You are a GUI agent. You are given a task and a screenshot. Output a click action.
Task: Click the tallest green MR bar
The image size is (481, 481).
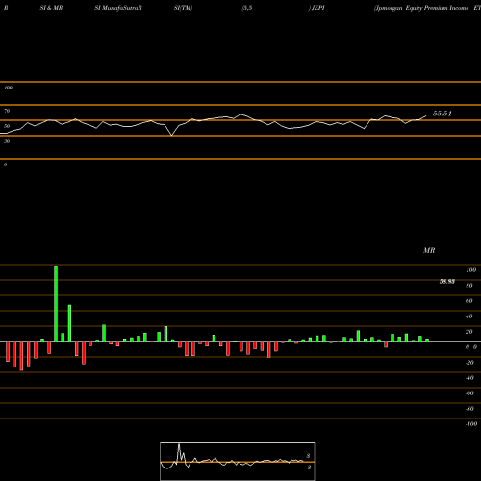(56, 304)
